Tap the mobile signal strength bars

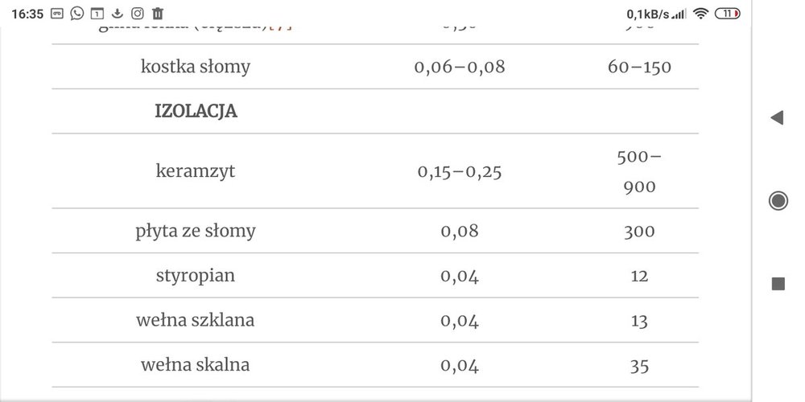tap(679, 14)
